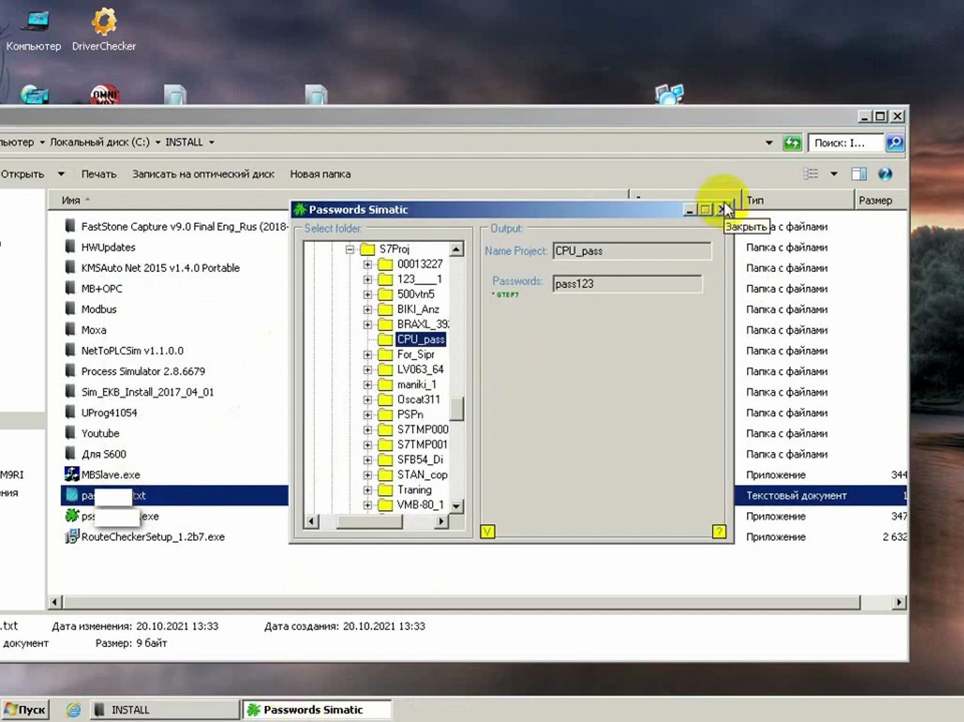Click Записать на оптический диск

tap(203, 174)
